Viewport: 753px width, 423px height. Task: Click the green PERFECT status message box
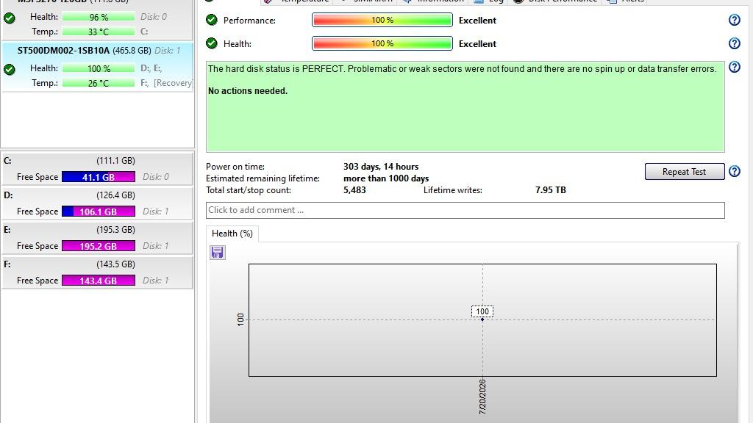465,107
